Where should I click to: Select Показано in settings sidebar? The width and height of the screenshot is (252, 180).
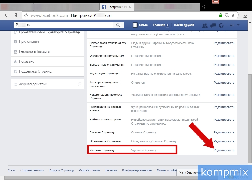(48, 61)
